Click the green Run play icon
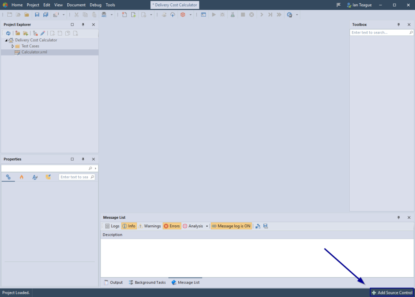The width and height of the screenshot is (415, 297). point(214,15)
